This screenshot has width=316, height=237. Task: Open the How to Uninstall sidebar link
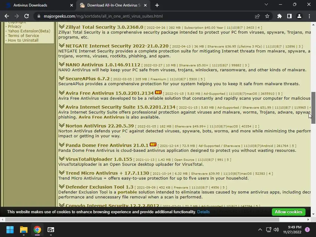(x=23, y=40)
